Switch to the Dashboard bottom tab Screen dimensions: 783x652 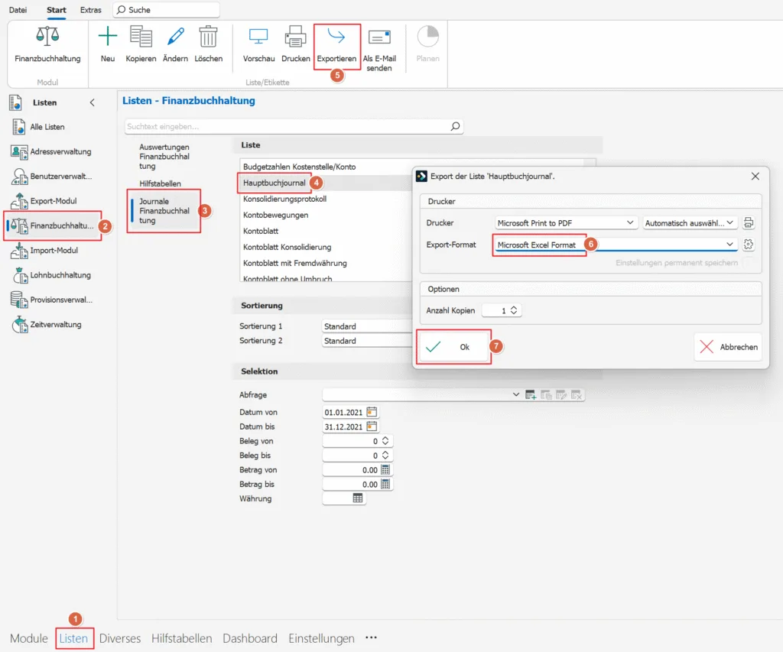pyautogui.click(x=250, y=638)
